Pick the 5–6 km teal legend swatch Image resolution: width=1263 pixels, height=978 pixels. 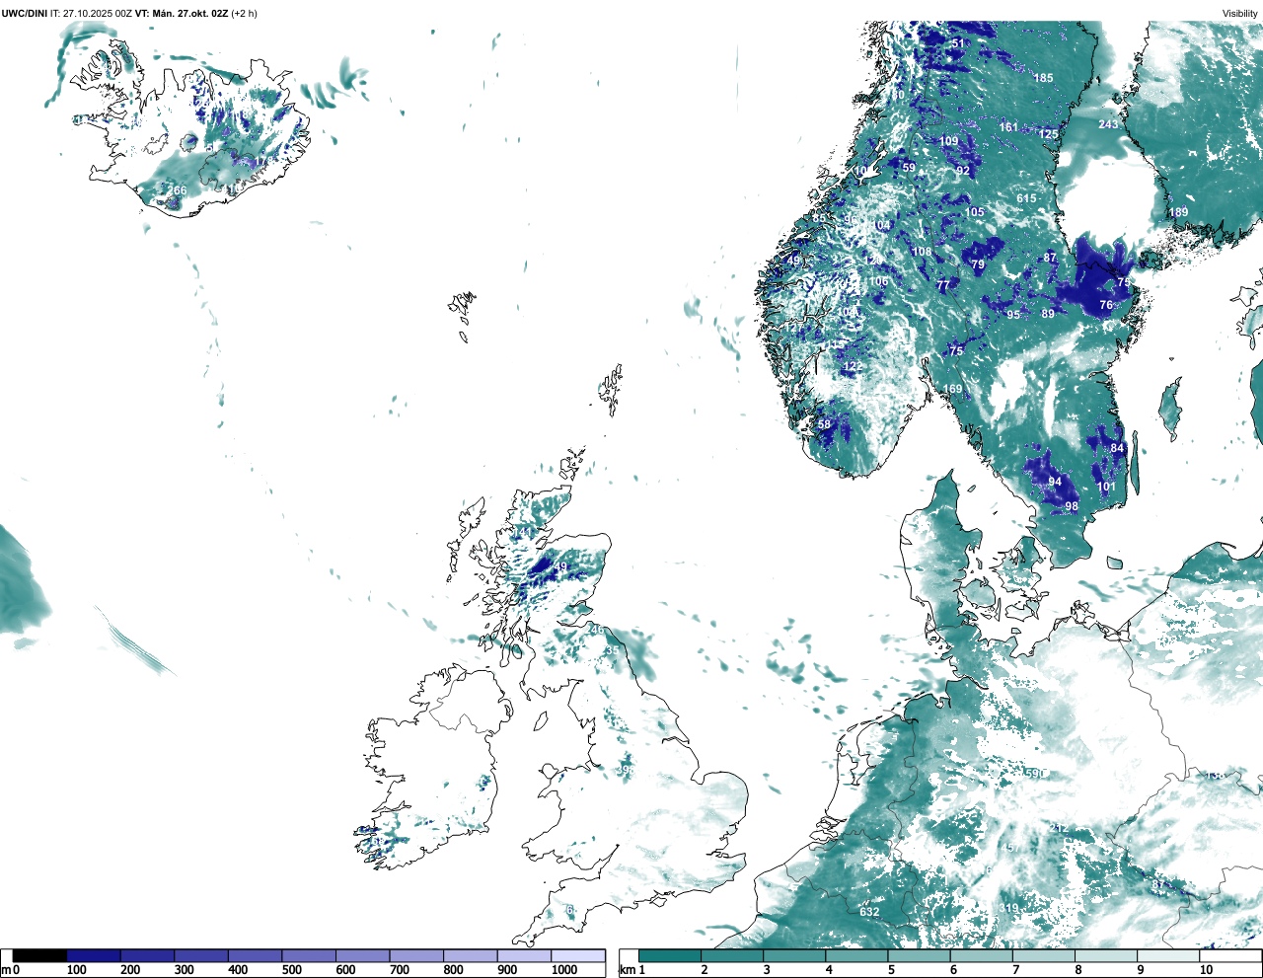point(921,955)
